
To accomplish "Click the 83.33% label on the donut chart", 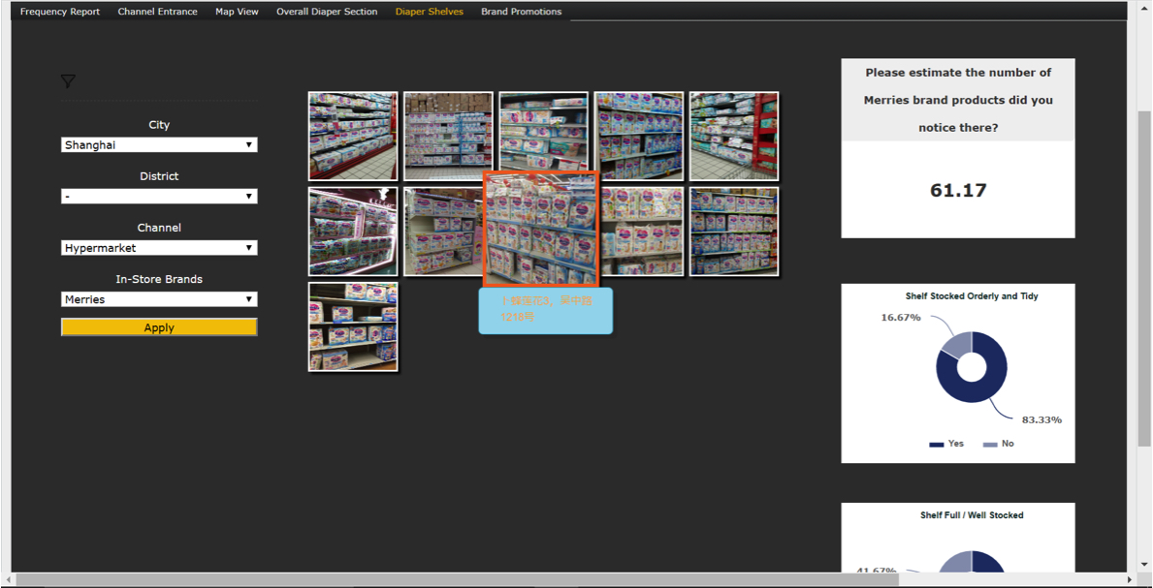I will click(x=1041, y=419).
